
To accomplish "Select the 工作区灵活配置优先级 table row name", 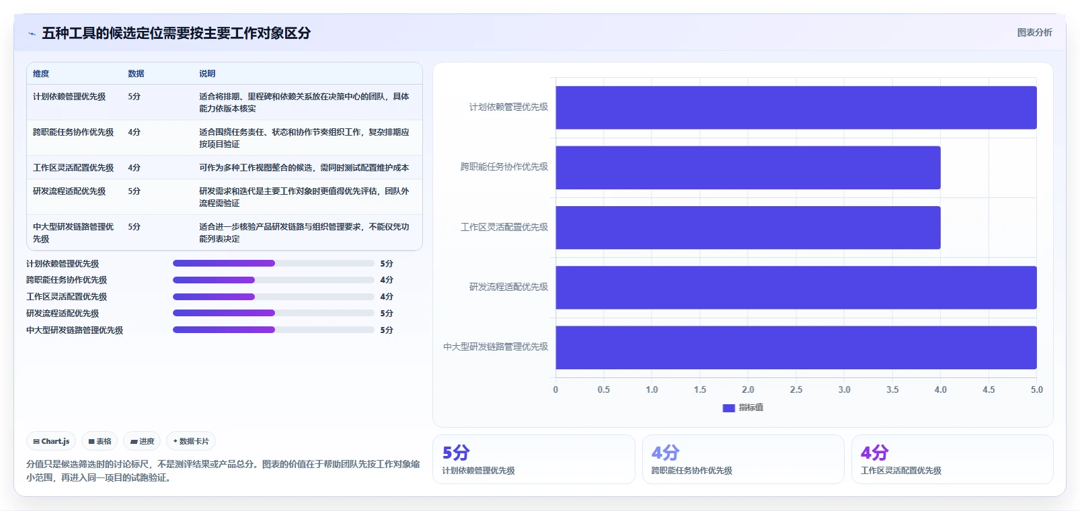I will point(73,168).
